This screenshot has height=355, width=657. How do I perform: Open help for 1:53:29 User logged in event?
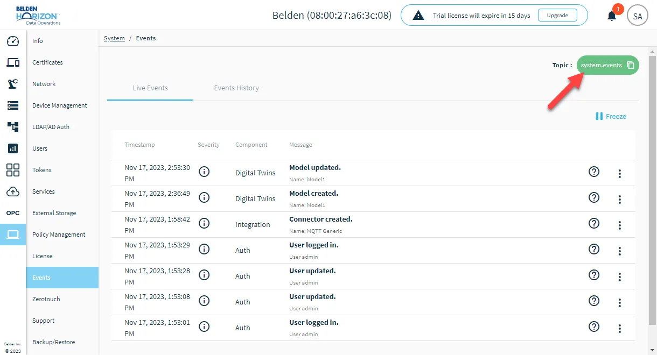point(594,249)
